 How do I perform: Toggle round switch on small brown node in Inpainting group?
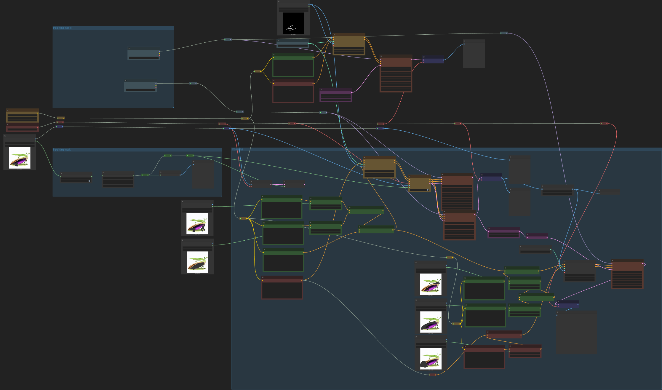pyautogui.click(x=428, y=190)
